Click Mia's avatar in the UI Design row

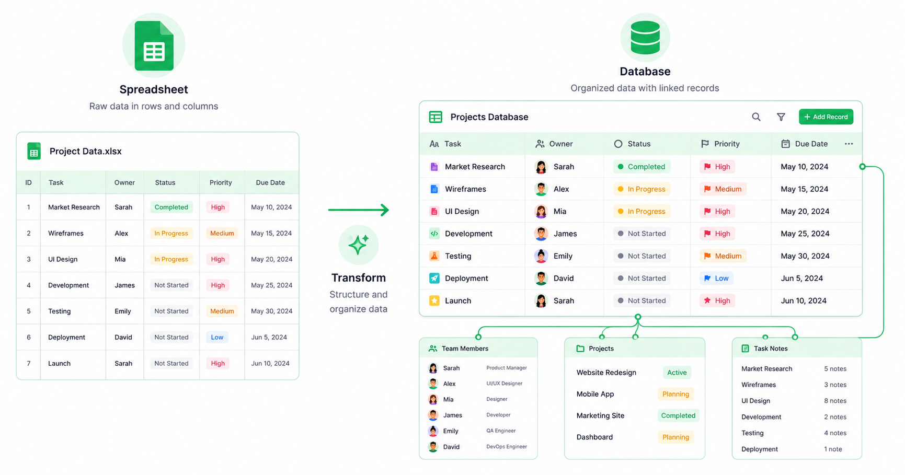point(541,211)
